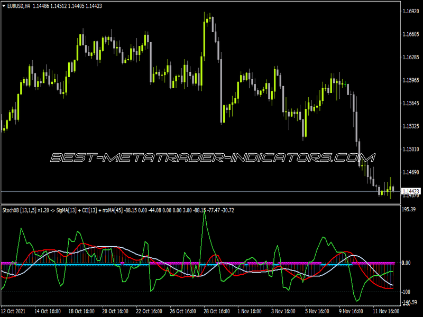Click the 1.15325 price axis label
The image size is (423, 317).
click(x=411, y=126)
